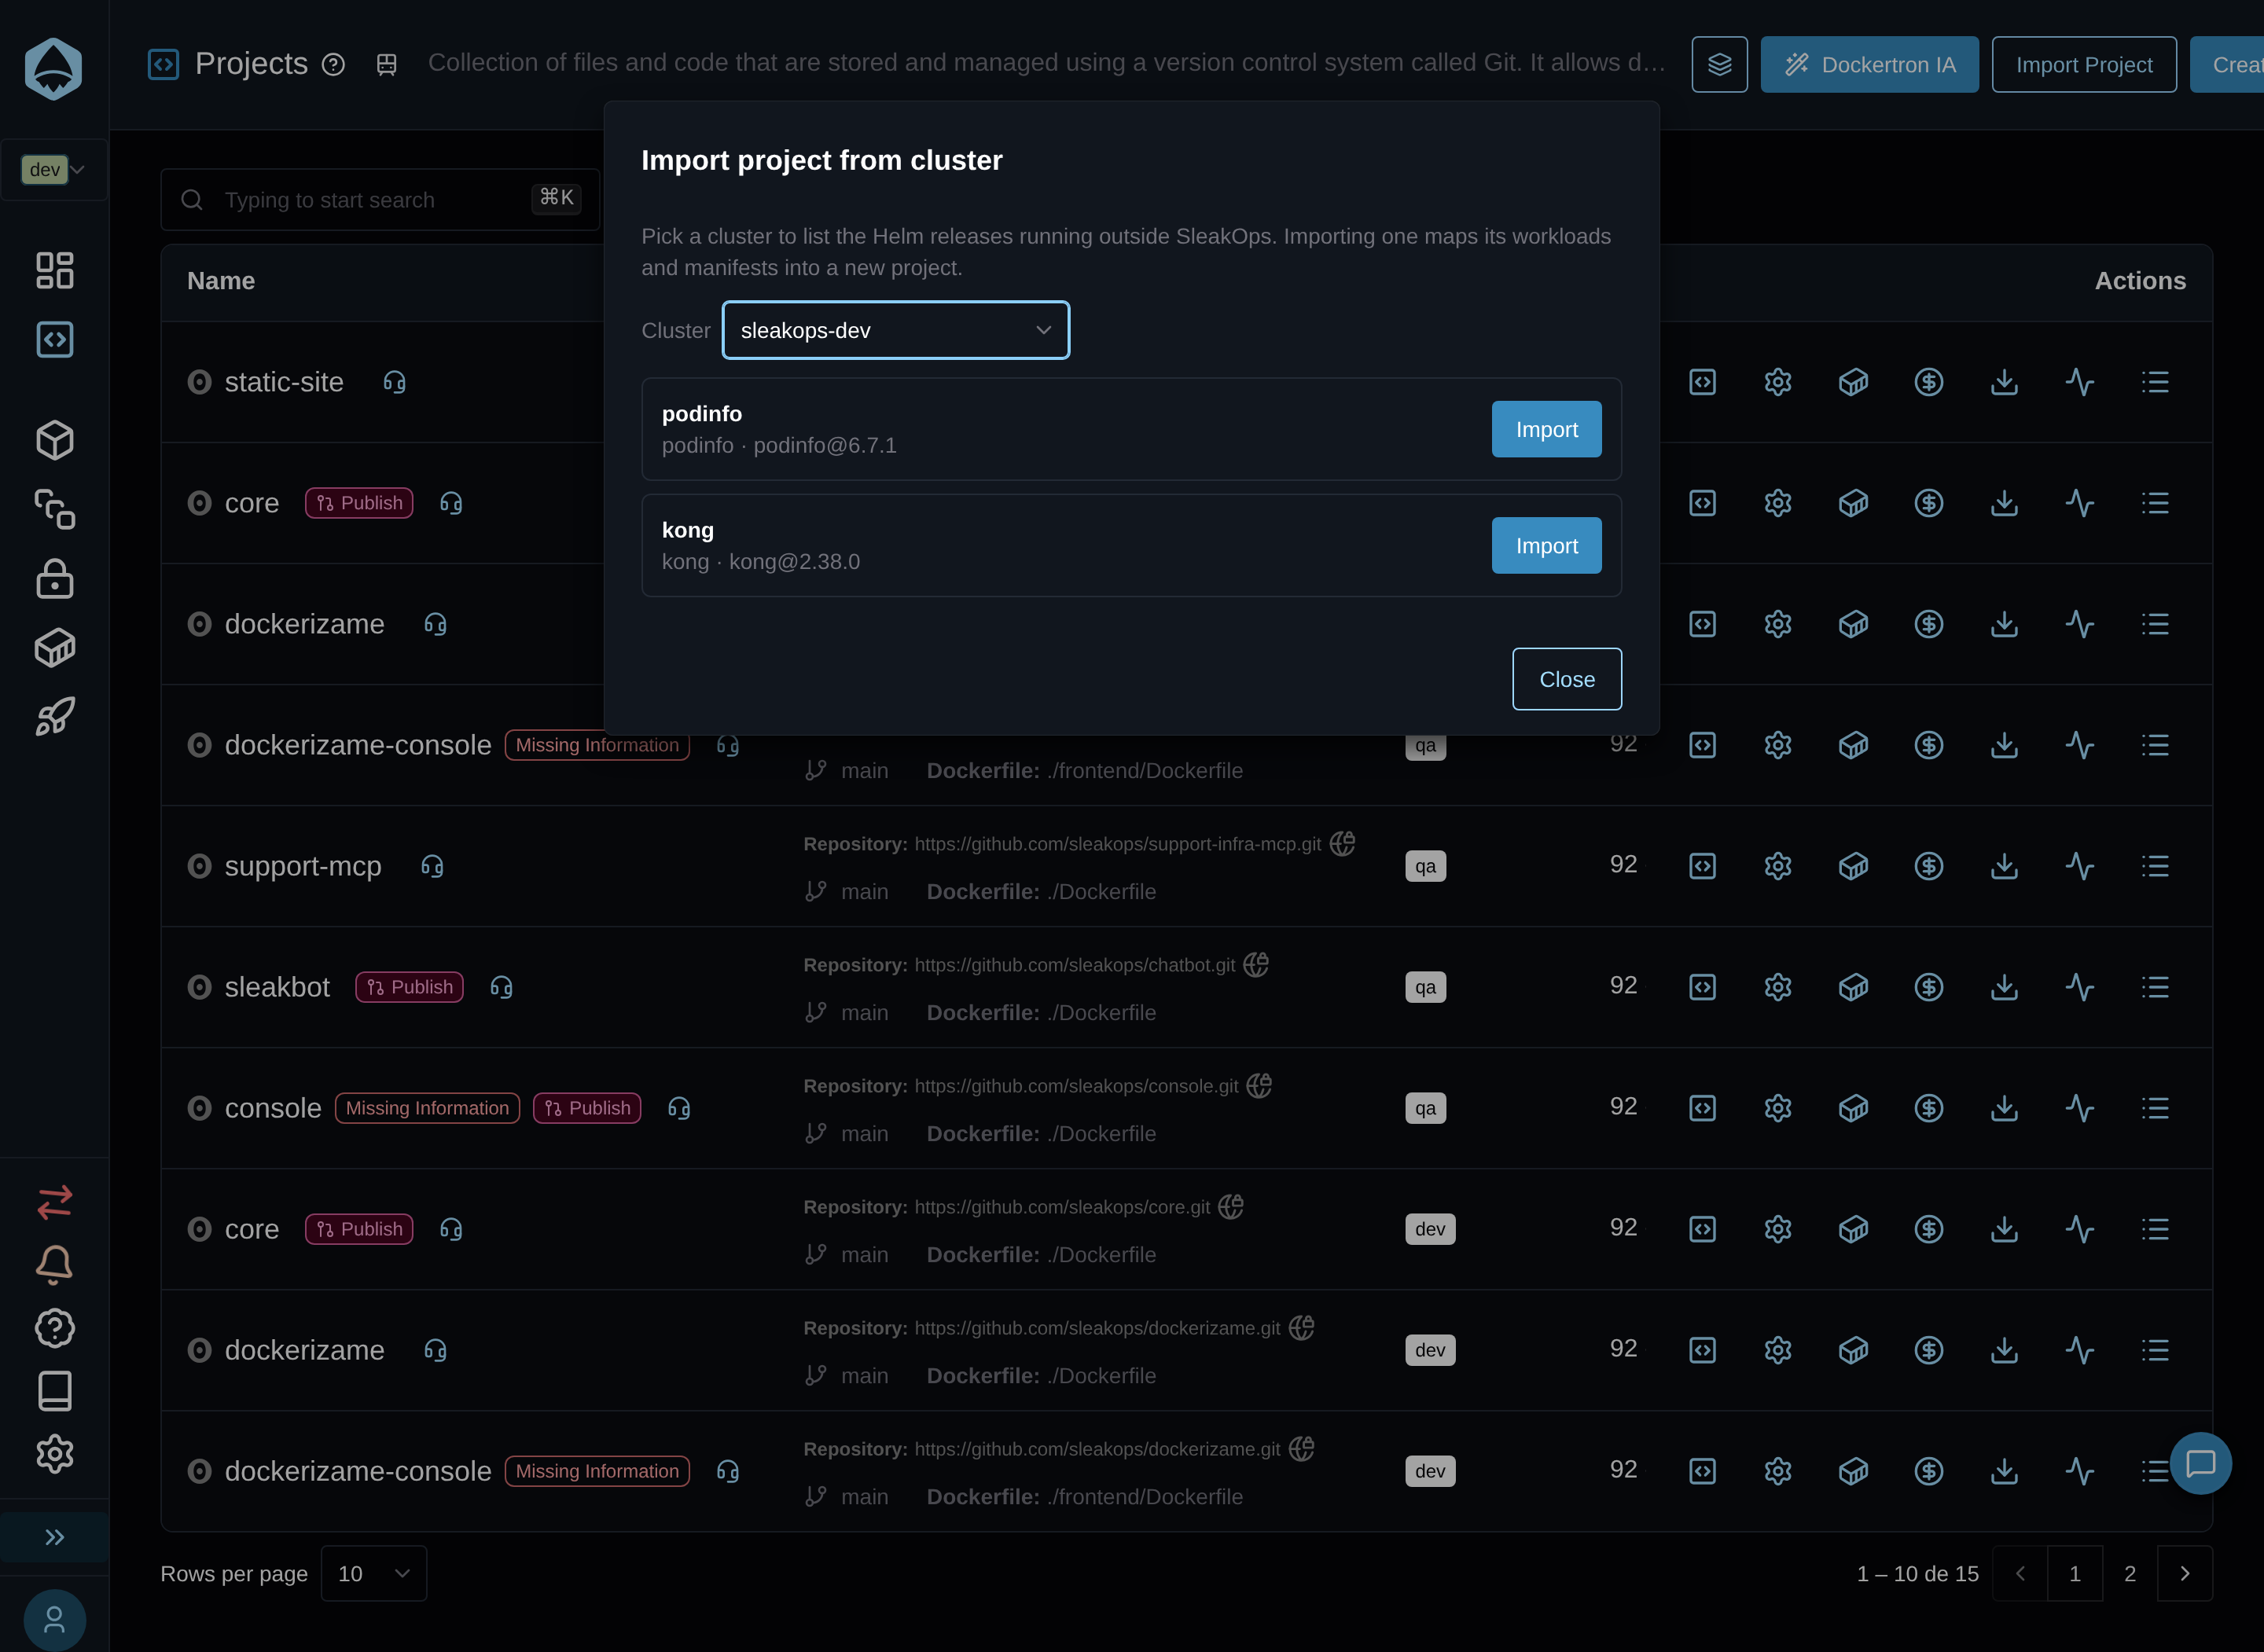
Task: Open activity pulse icon for console row
Action: [x=2079, y=1108]
